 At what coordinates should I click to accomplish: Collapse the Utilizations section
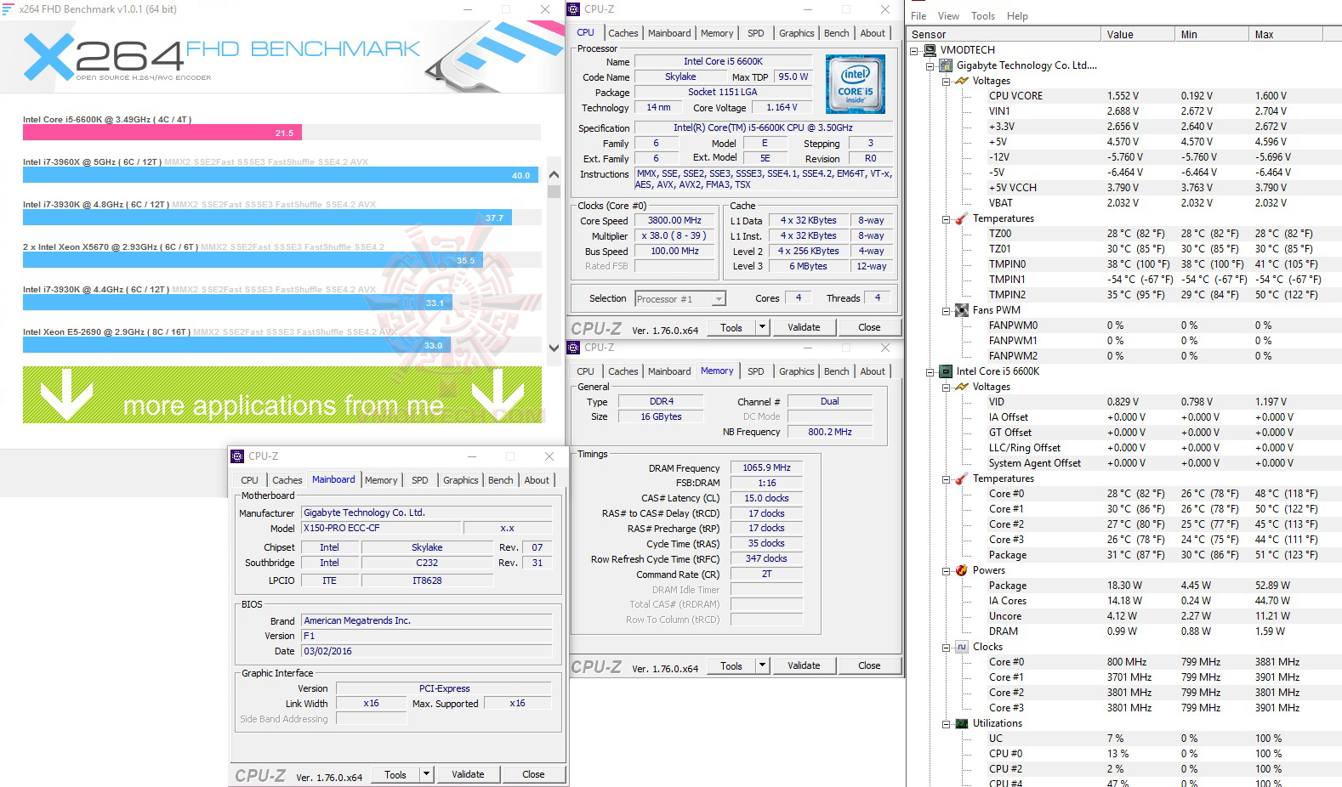[x=946, y=723]
